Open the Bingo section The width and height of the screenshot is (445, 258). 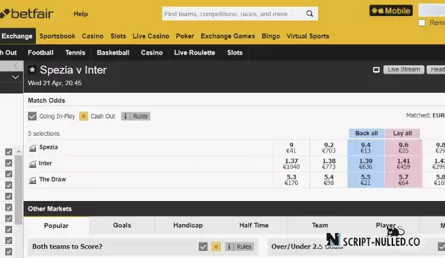271,36
